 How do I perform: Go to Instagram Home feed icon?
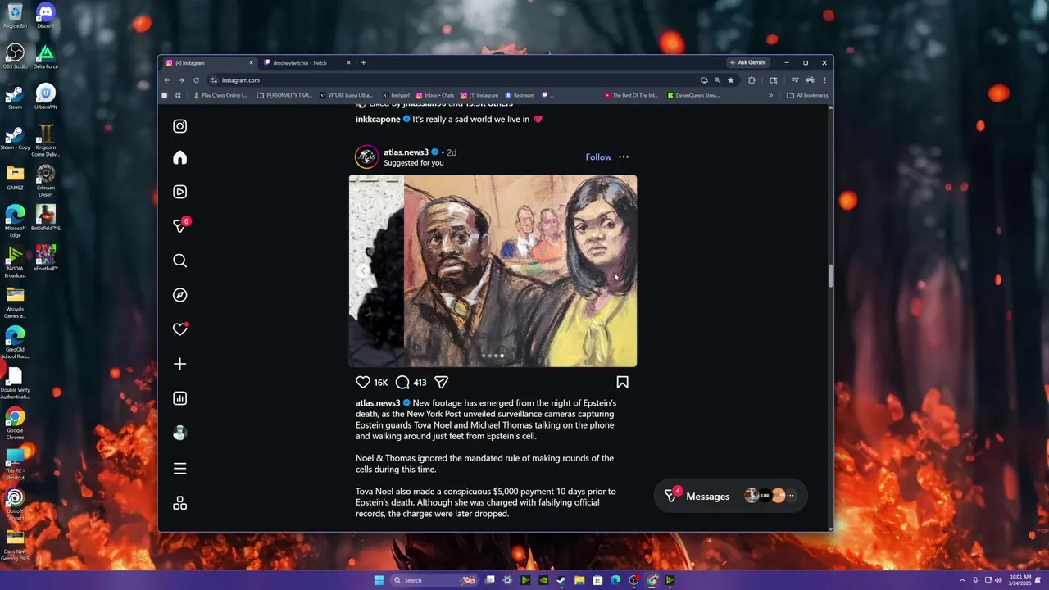(179, 157)
